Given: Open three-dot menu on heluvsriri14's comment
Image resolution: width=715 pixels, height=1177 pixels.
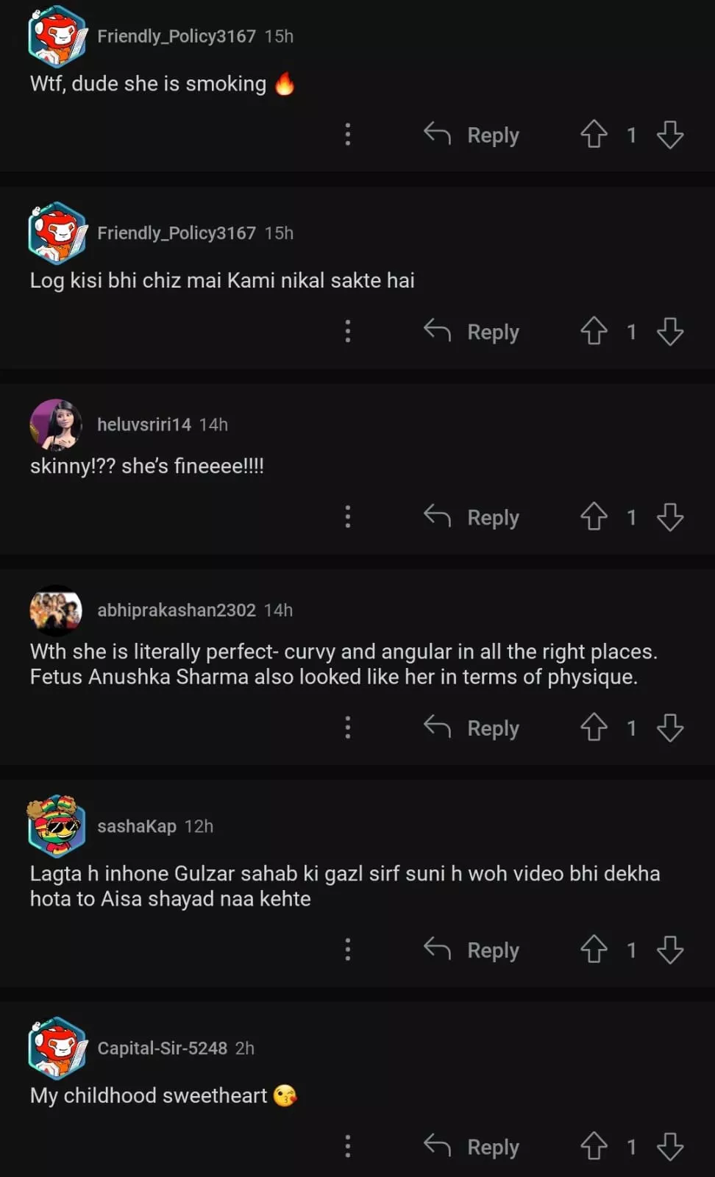Looking at the screenshot, I should 348,517.
